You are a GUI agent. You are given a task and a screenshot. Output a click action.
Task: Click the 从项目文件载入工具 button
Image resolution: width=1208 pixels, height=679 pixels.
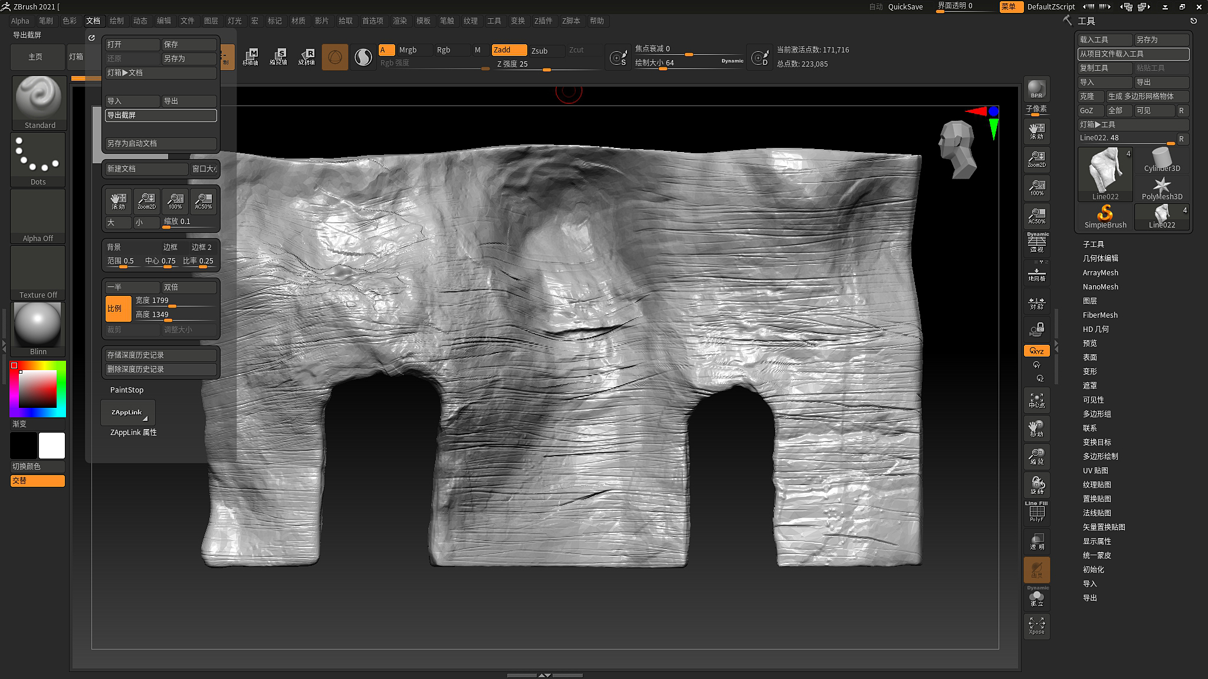click(x=1132, y=54)
